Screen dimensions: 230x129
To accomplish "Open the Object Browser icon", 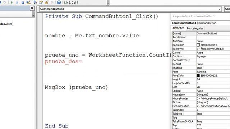I will (x=46, y=3).
